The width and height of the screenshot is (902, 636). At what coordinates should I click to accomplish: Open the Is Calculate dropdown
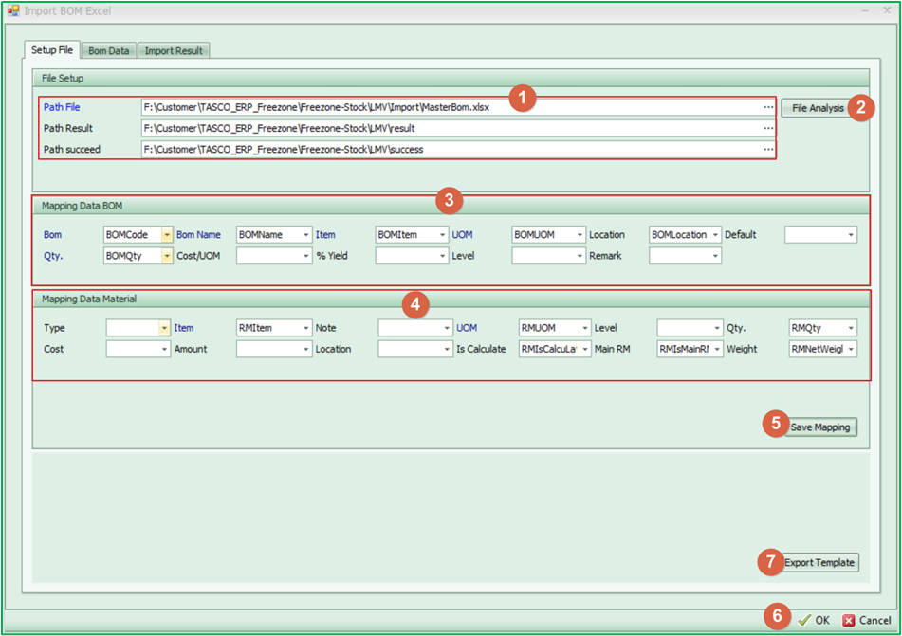[585, 350]
